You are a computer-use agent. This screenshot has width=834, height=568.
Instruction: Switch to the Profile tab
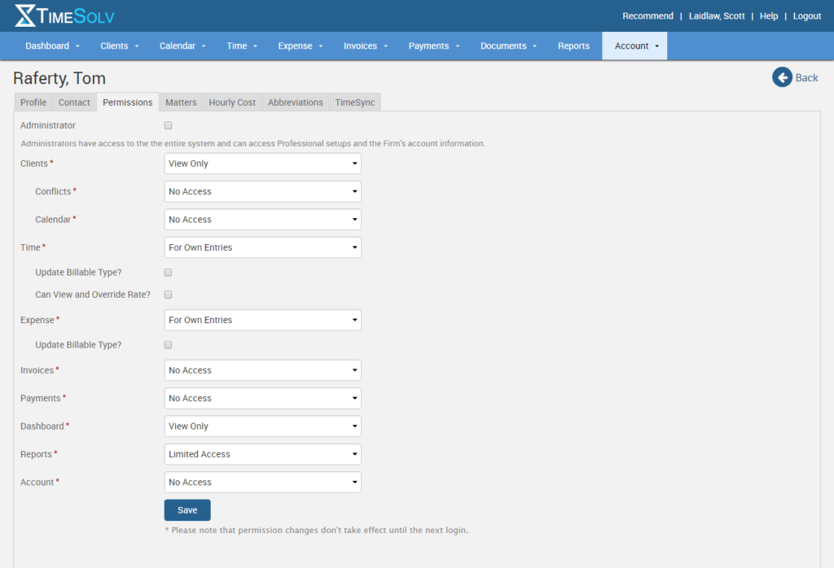pyautogui.click(x=33, y=102)
